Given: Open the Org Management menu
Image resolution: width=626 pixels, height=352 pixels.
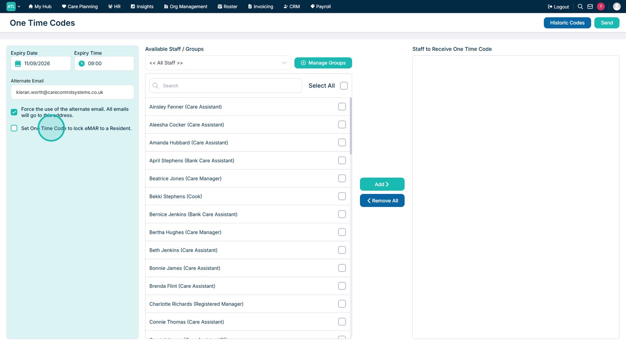Looking at the screenshot, I should [x=185, y=7].
